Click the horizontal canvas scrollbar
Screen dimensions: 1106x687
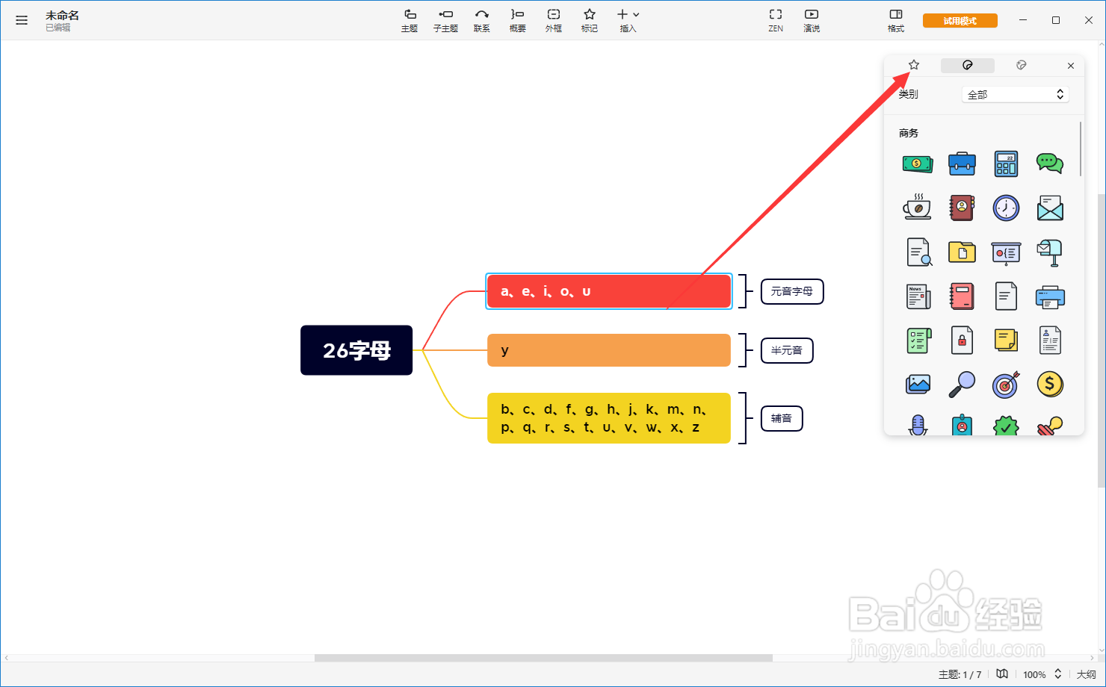(543, 658)
